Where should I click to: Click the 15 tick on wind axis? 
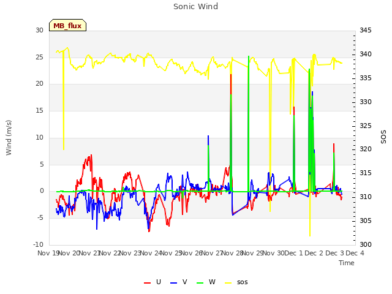39,110
